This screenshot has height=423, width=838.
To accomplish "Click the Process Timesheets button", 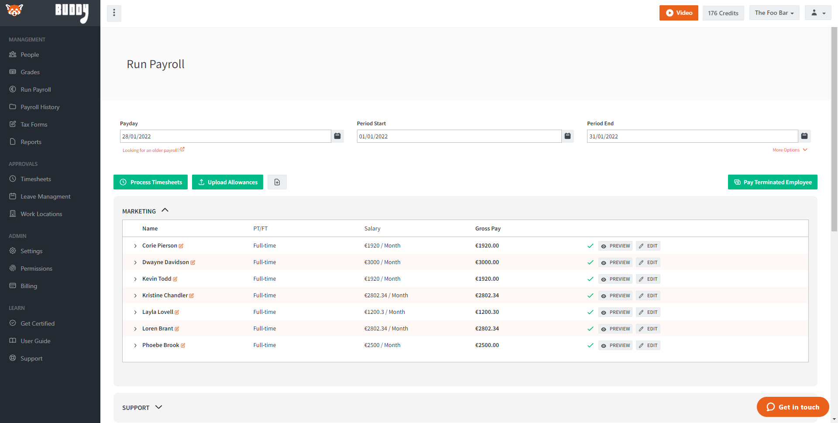I will tap(151, 182).
